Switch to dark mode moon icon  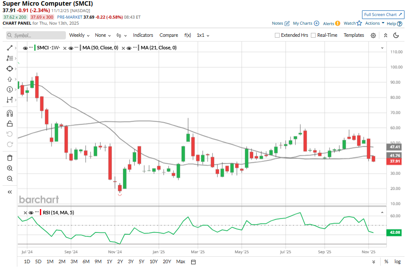(396, 35)
